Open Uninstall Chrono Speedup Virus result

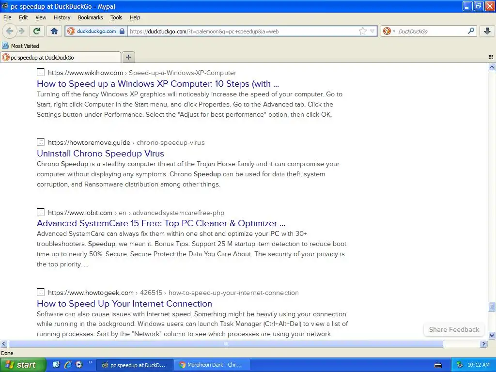point(100,154)
